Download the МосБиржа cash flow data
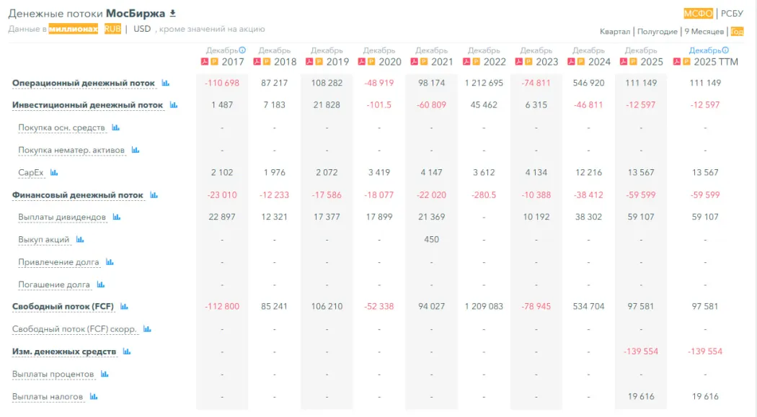This screenshot has height=417, width=757. [x=172, y=14]
